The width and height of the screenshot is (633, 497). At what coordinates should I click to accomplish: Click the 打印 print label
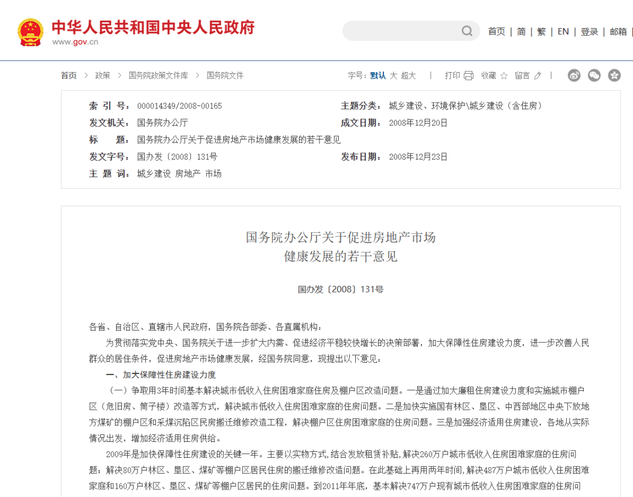click(452, 76)
